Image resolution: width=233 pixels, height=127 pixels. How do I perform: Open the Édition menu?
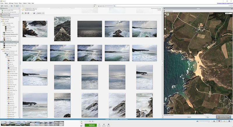[6, 3]
